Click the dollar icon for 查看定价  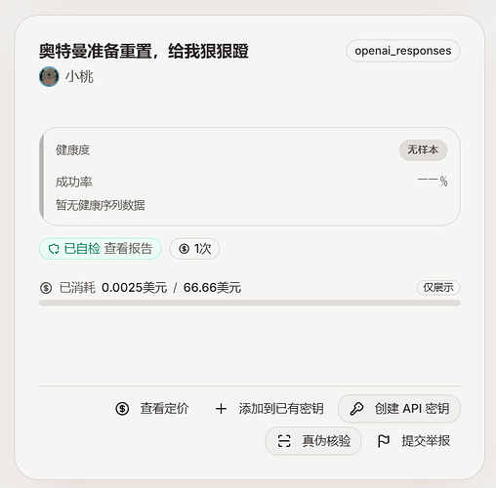tap(122, 409)
